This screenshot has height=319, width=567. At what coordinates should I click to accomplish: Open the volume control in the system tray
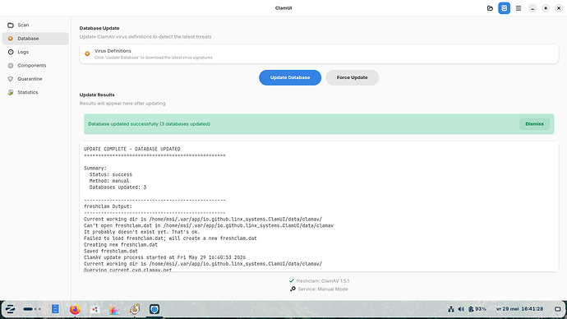click(461, 309)
